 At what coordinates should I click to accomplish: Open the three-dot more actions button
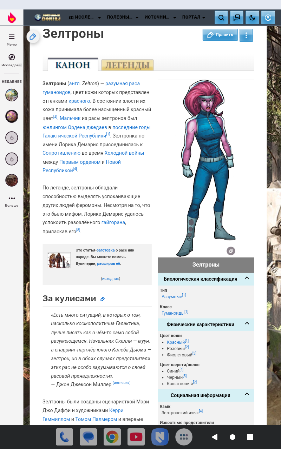point(246,35)
